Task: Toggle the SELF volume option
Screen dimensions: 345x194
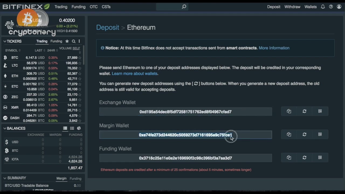Action: point(76,48)
